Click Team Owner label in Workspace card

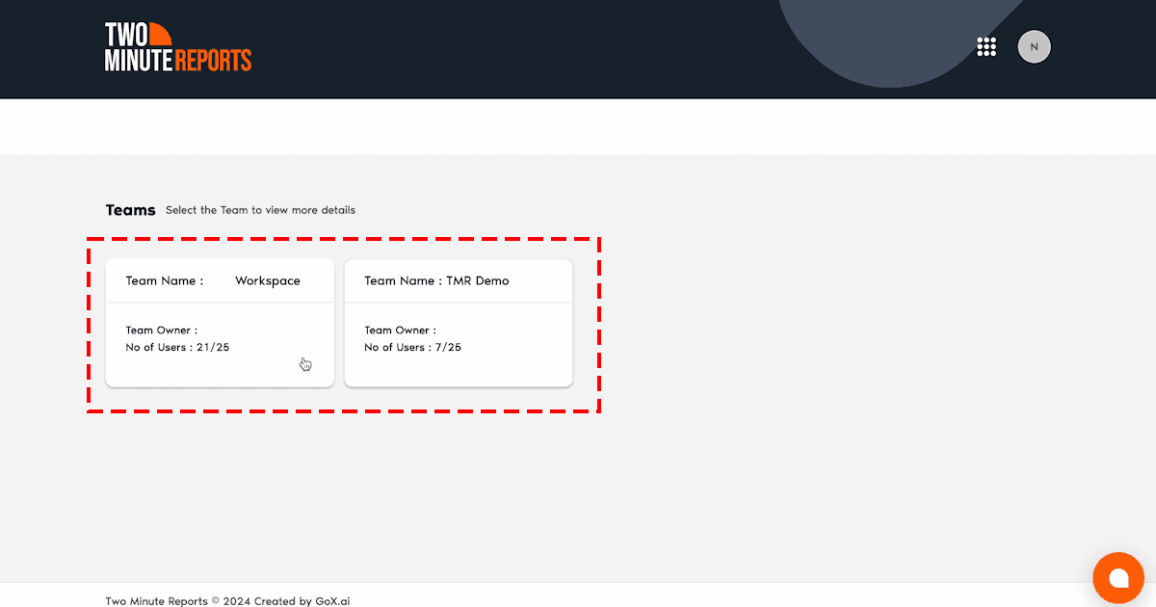[161, 330]
